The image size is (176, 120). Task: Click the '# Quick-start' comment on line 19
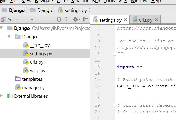point(147,105)
